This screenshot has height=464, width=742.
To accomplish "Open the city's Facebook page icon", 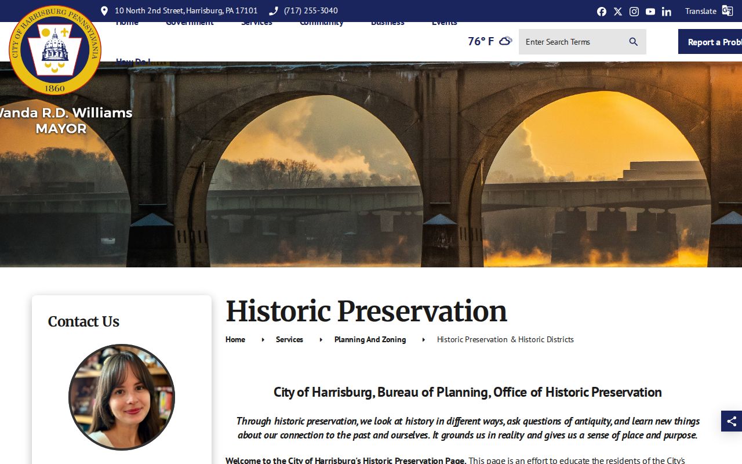I will click(x=602, y=12).
